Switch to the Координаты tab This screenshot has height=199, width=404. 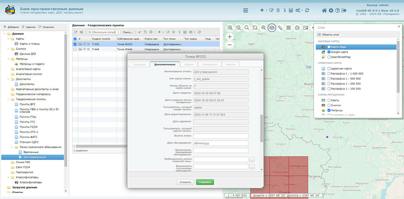(210, 64)
